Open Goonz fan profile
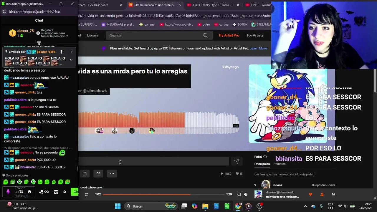This screenshot has height=212, width=377. point(278,185)
